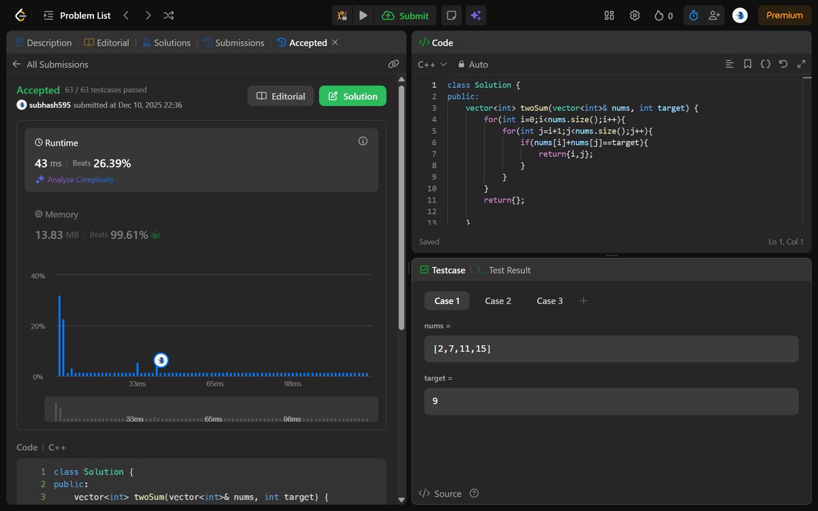Click the format code icon

[x=729, y=64]
